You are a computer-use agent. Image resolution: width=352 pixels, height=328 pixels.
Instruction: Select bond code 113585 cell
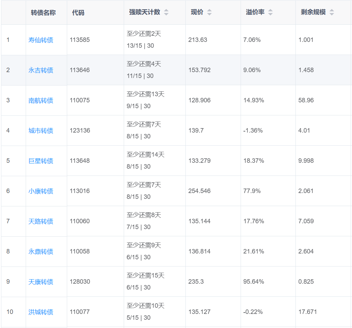pos(80,40)
